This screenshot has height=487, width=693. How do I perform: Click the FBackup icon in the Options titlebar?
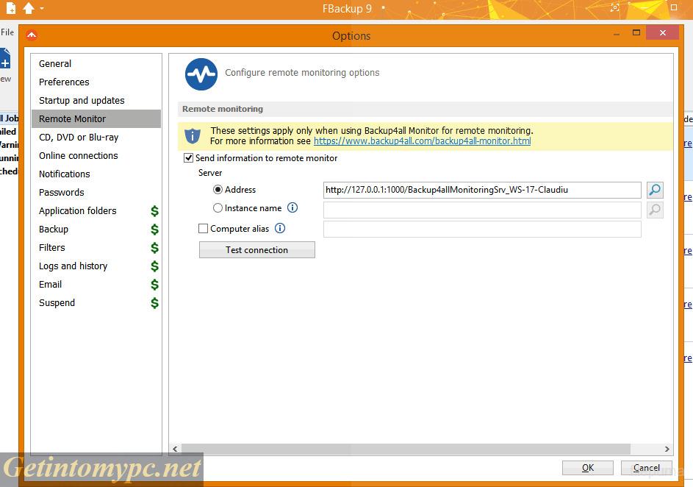[32, 34]
